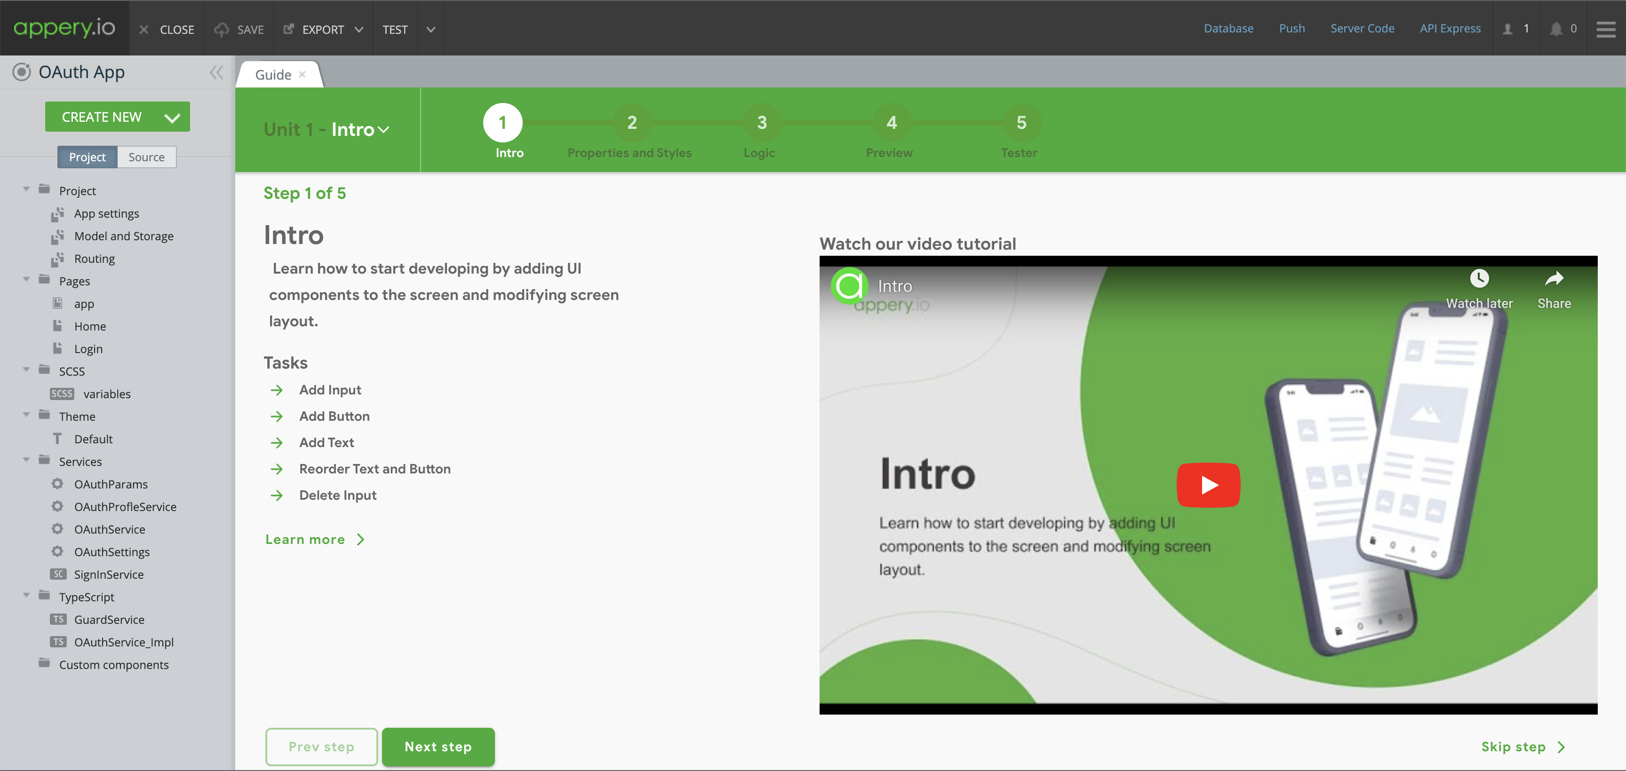
Task: Expand the CREATE NEW dropdown
Action: tap(172, 118)
